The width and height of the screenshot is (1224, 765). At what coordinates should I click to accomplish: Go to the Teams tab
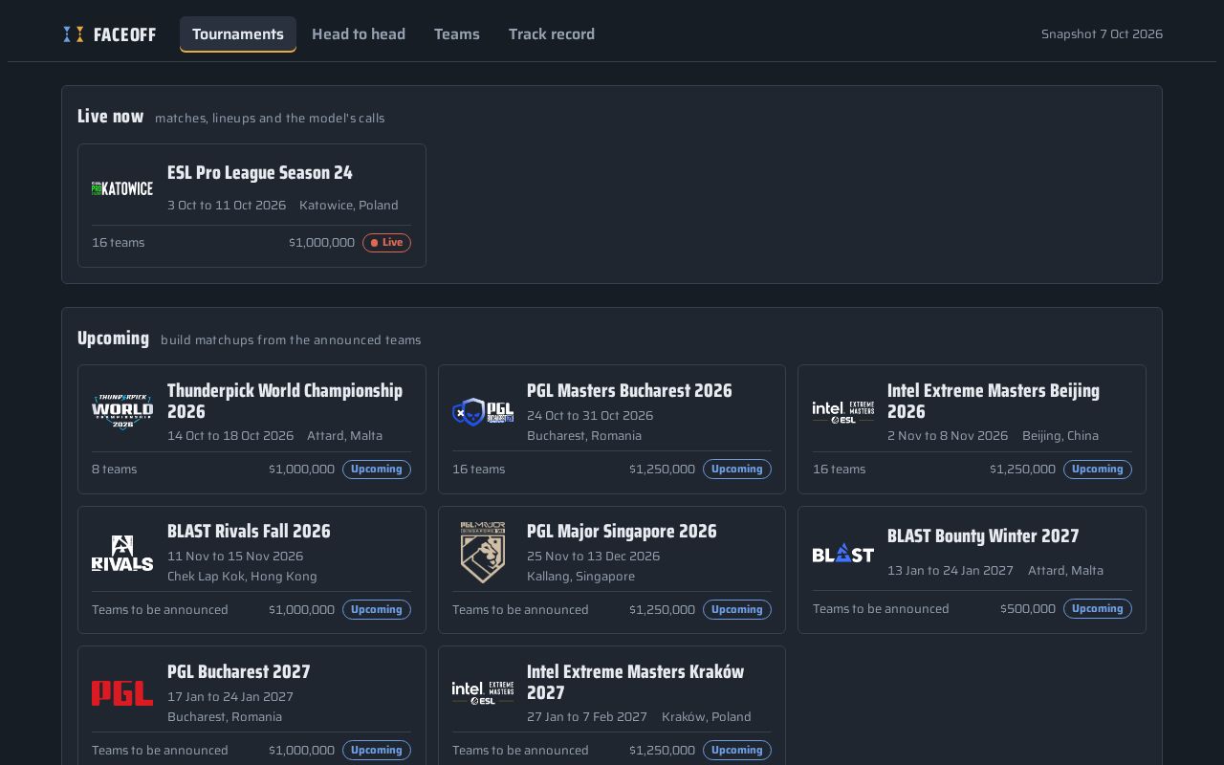[457, 34]
